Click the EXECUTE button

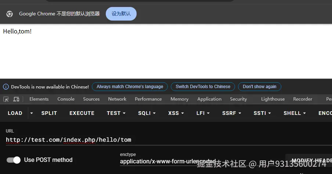(x=82, y=113)
